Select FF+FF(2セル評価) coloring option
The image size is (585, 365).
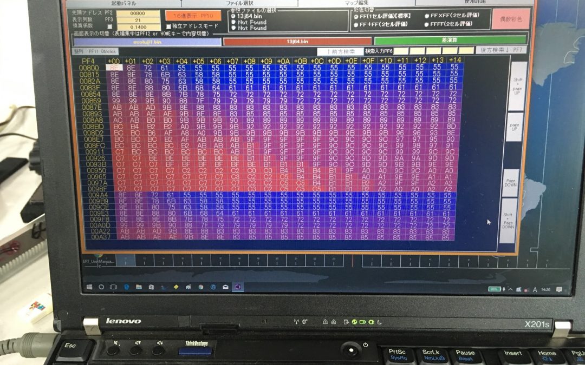click(x=356, y=25)
